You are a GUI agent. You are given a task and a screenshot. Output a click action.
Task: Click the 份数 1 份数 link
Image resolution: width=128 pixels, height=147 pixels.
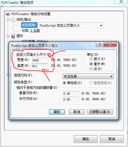(35, 31)
